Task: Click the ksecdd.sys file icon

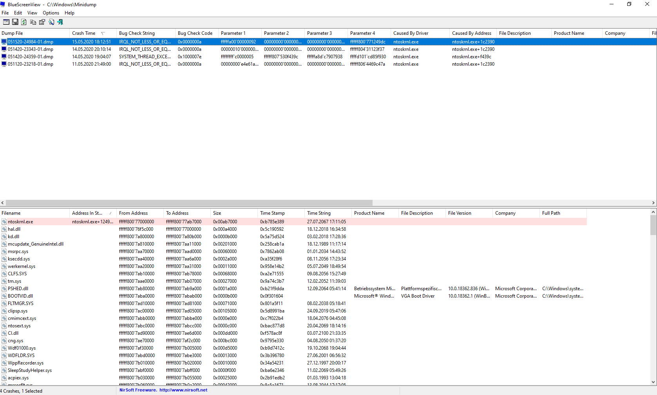Action: click(4, 259)
